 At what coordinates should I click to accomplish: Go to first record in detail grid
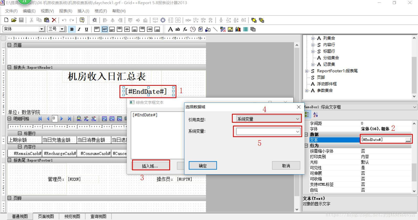click(40, 119)
